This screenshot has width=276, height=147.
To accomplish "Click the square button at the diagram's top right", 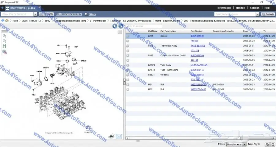I will pos(120,32).
